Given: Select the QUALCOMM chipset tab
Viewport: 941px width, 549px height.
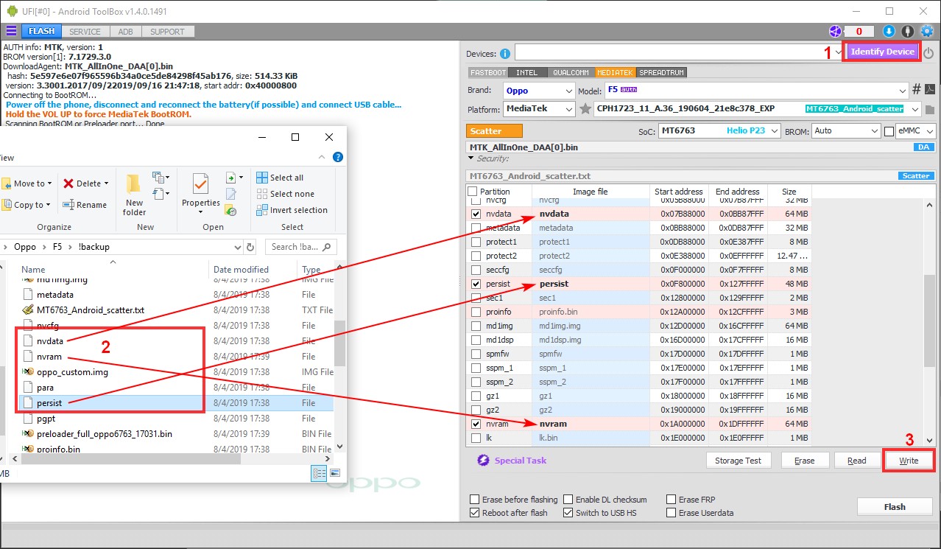Looking at the screenshot, I should [571, 72].
